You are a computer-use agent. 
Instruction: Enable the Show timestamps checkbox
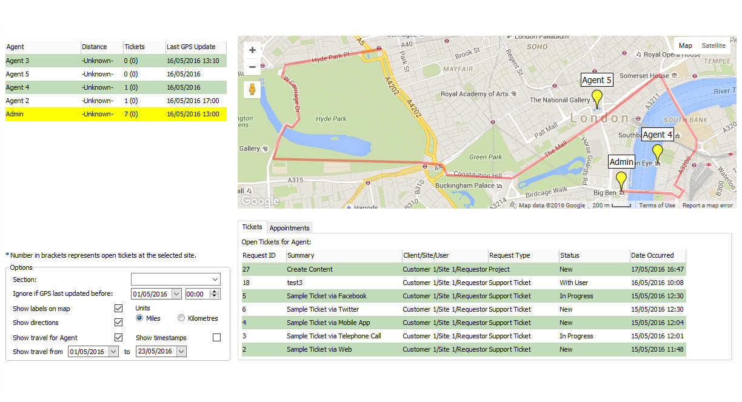click(216, 338)
